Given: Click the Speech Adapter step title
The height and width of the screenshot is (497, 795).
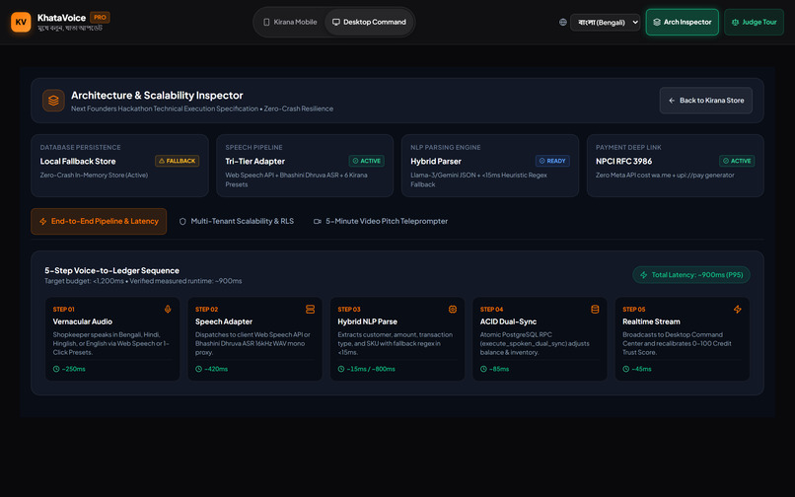Looking at the screenshot, I should tap(224, 321).
